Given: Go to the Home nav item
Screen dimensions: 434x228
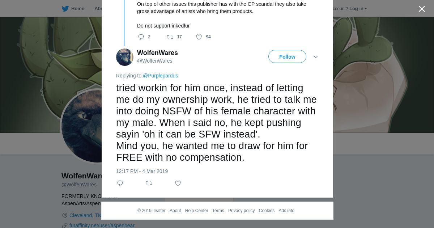Looking at the screenshot, I should point(77,9).
